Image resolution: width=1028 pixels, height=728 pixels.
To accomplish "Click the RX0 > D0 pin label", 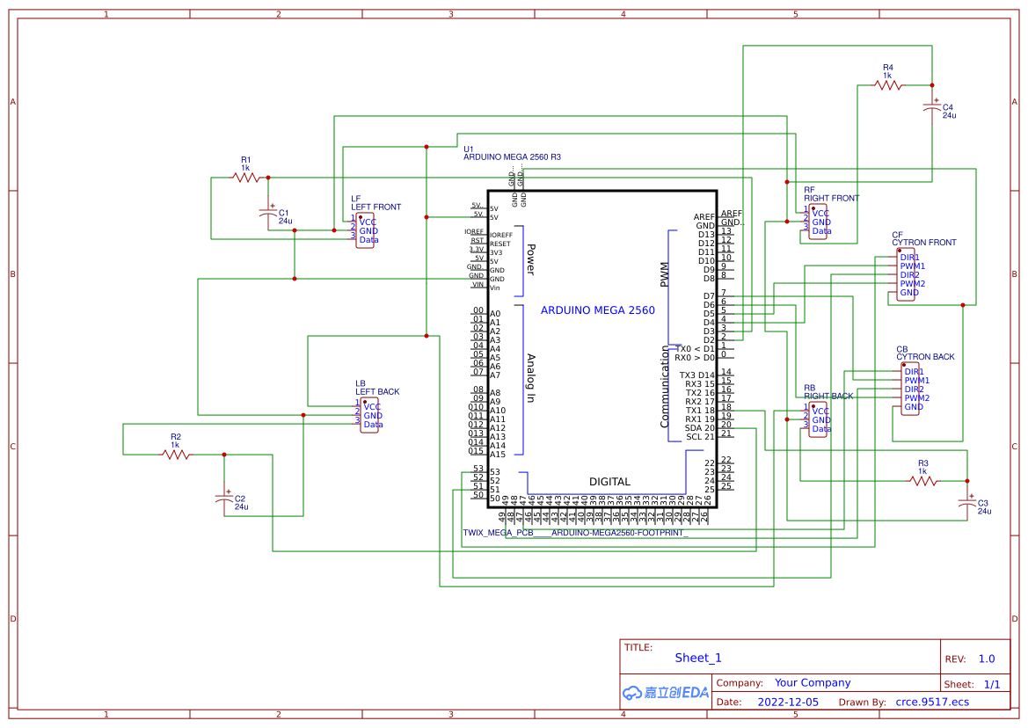I will [695, 358].
